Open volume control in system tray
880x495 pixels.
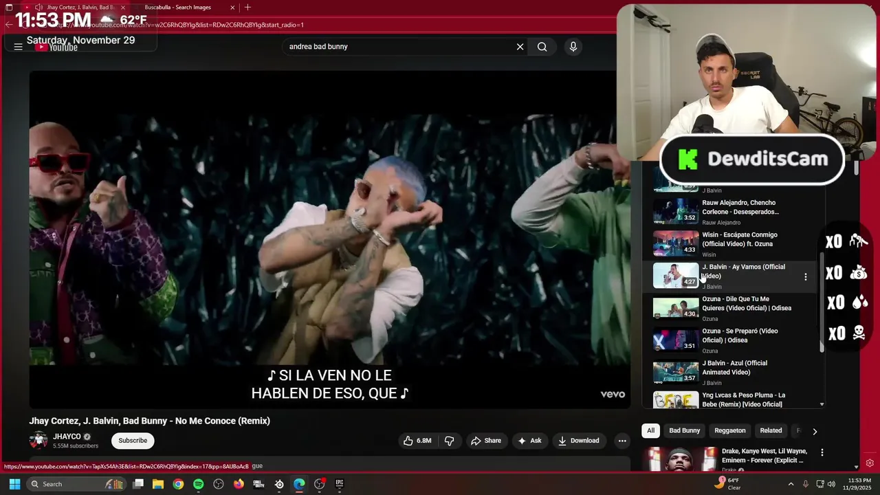(x=831, y=484)
